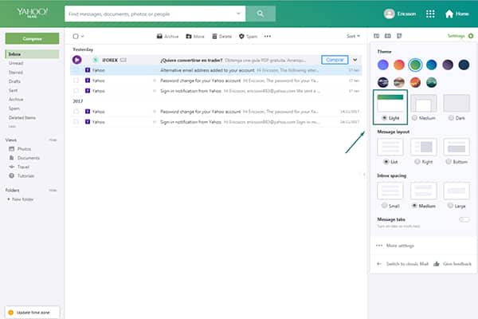The height and width of the screenshot is (319, 478).
Task: Click the Give feedback thumbs-up icon
Action: point(437,264)
